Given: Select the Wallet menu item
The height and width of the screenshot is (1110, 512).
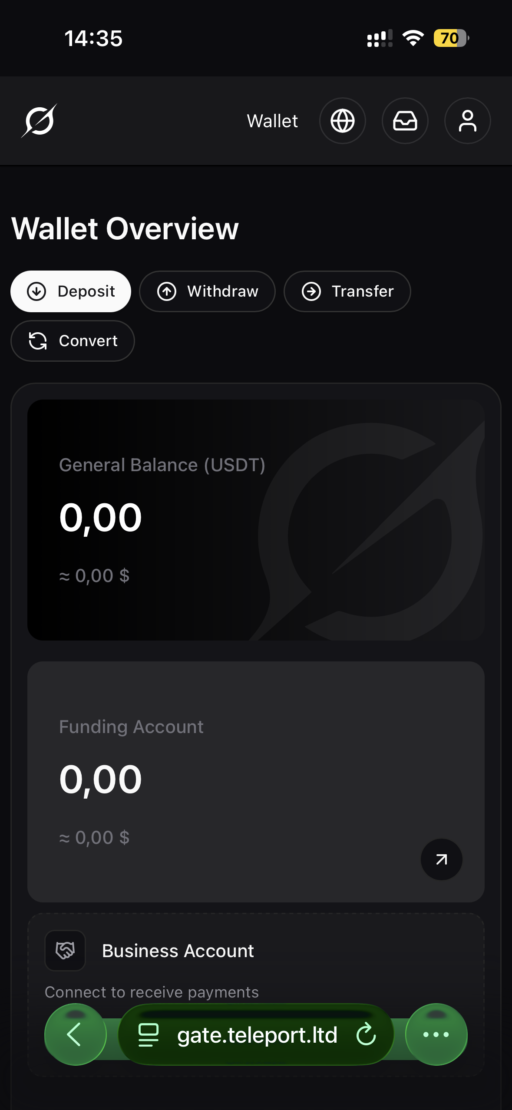Looking at the screenshot, I should coord(272,121).
